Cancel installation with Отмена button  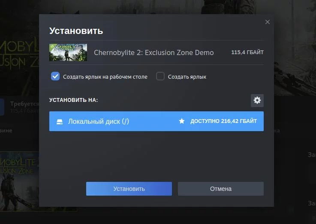coord(221,189)
